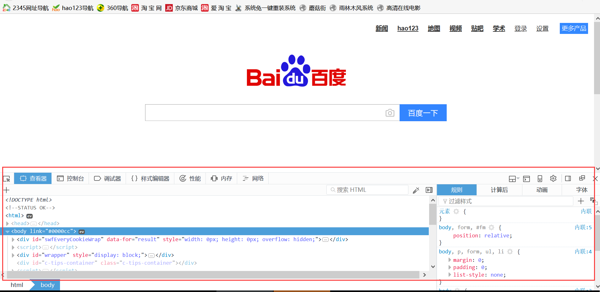Open the 调试器 (Debugger) tab
The width and height of the screenshot is (600, 292).
tap(107, 178)
